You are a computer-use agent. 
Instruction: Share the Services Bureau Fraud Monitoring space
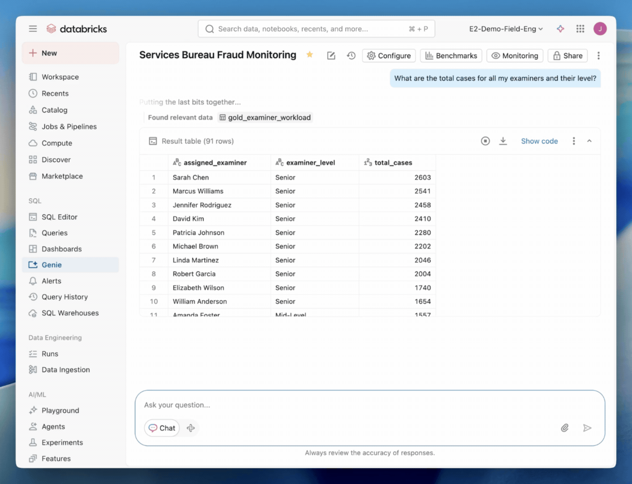point(567,55)
